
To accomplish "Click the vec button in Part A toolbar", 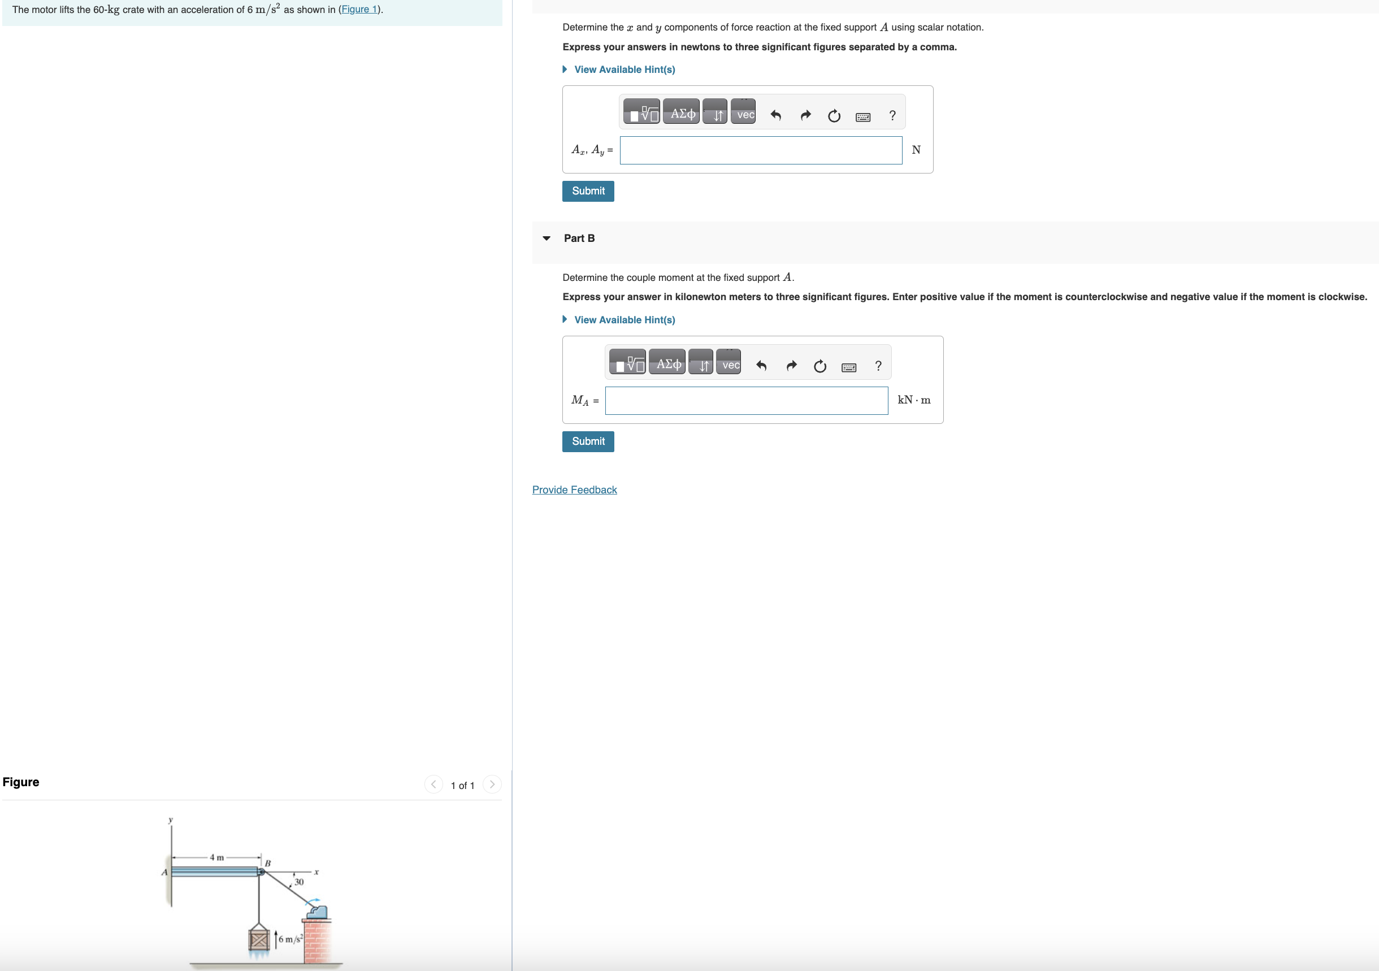I will point(745,113).
